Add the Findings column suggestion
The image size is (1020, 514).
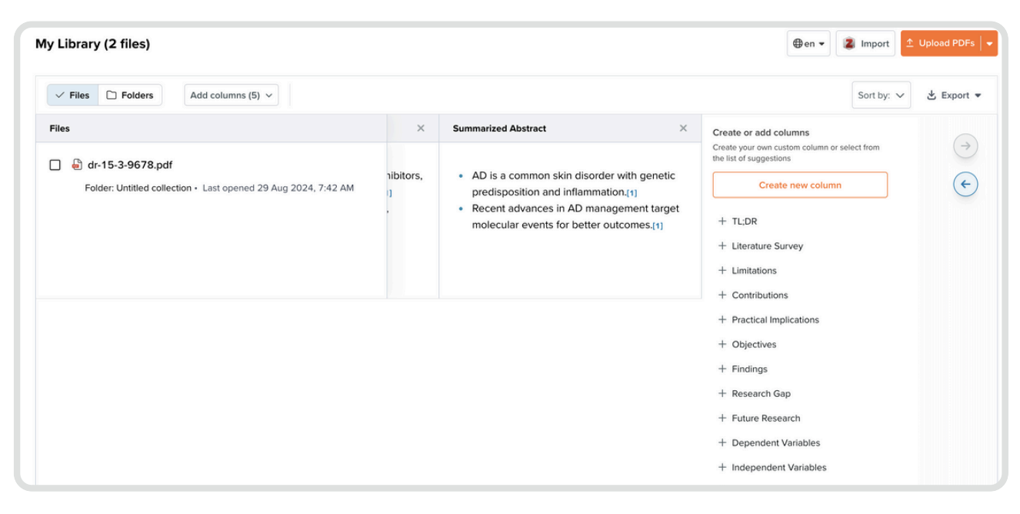coord(742,369)
